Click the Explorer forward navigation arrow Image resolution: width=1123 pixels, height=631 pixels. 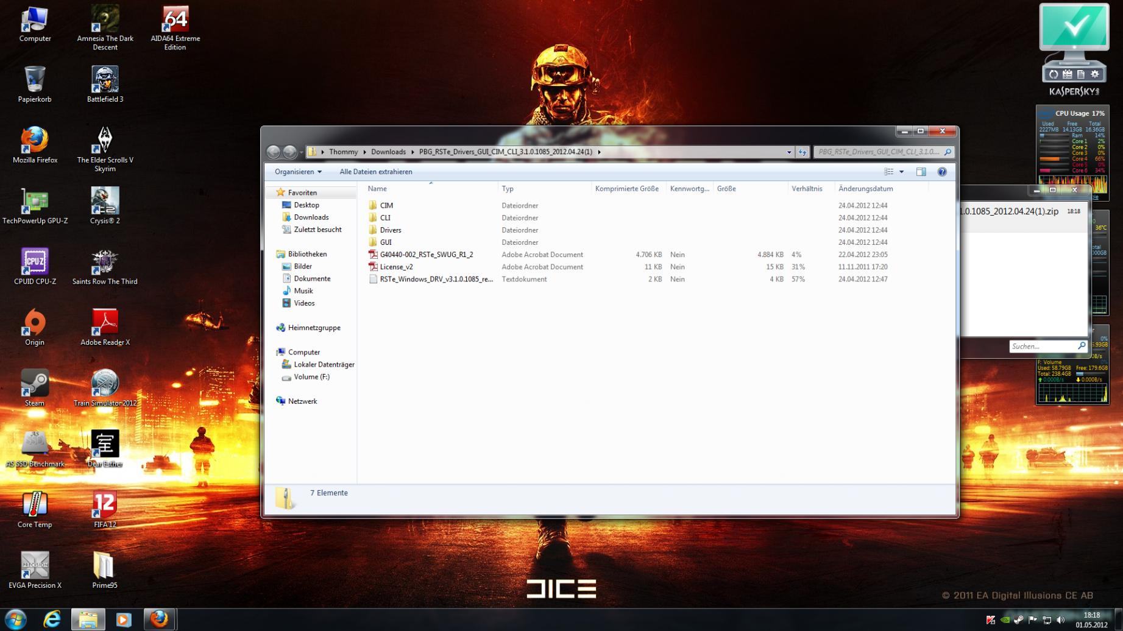(x=290, y=152)
